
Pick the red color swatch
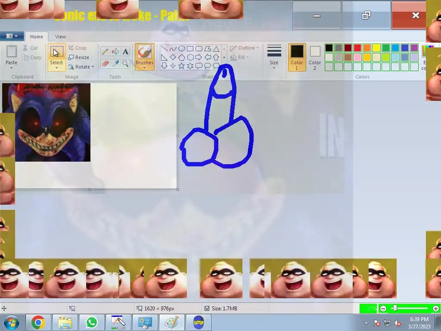tap(357, 48)
